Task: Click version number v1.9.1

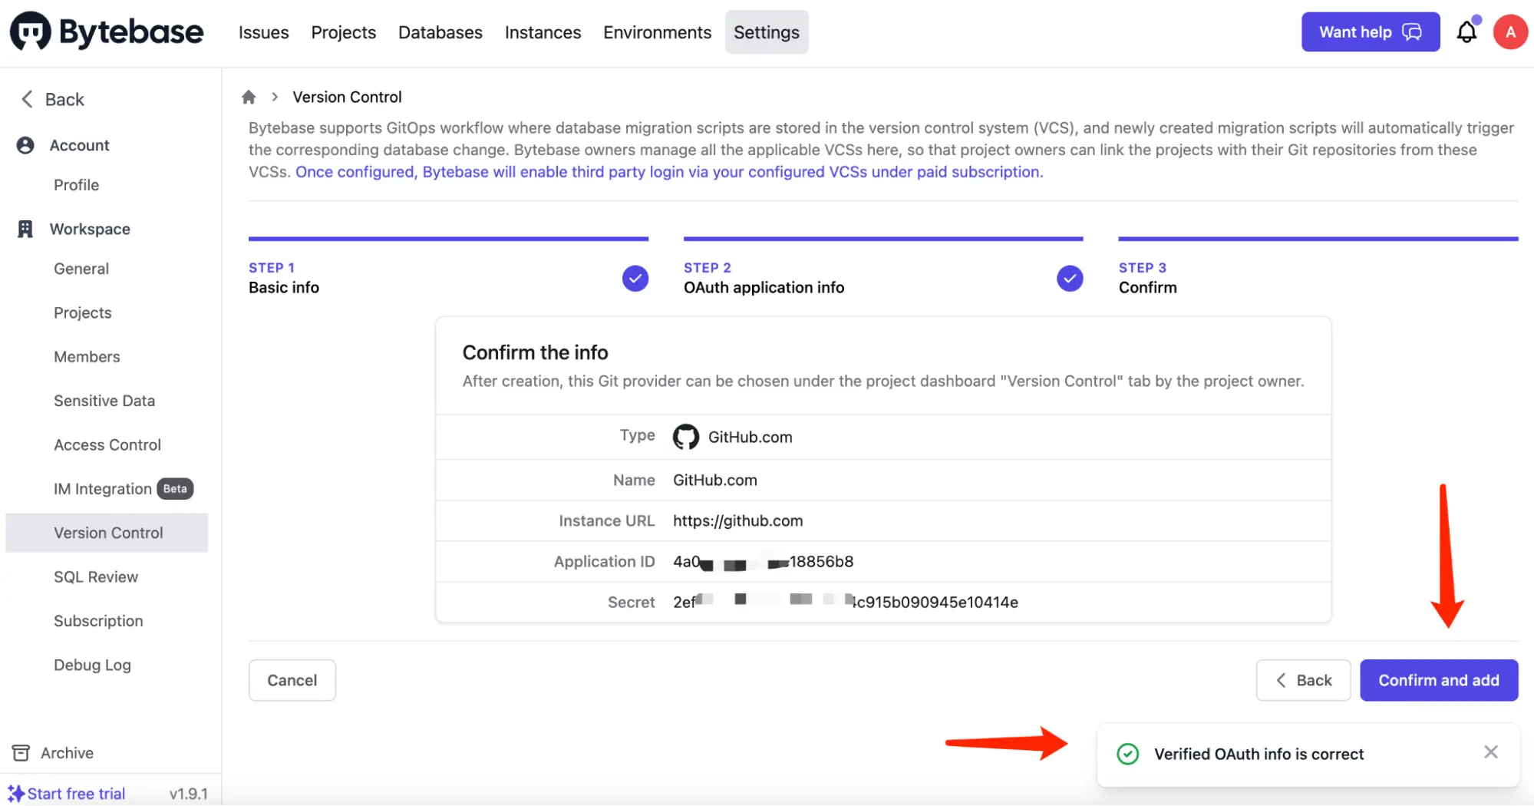Action: coord(188,794)
